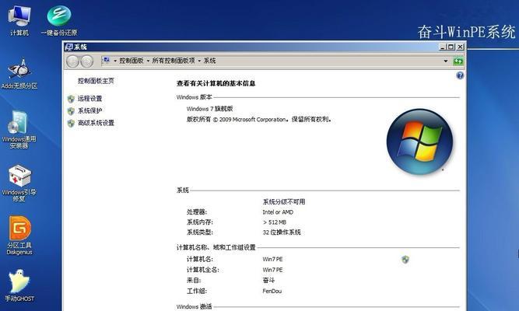Click the heading 查看有关计算机的基本信息
Image resolution: width=519 pixels, height=311 pixels.
pos(216,83)
